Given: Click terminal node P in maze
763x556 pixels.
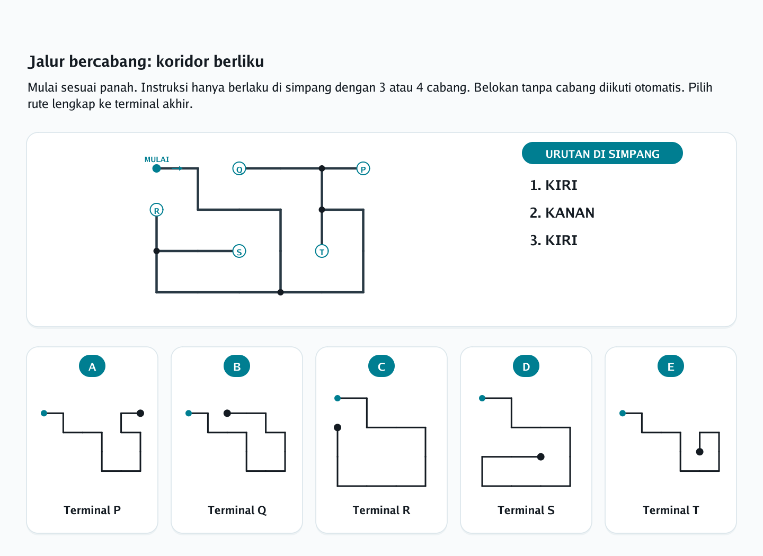Looking at the screenshot, I should tap(363, 169).
